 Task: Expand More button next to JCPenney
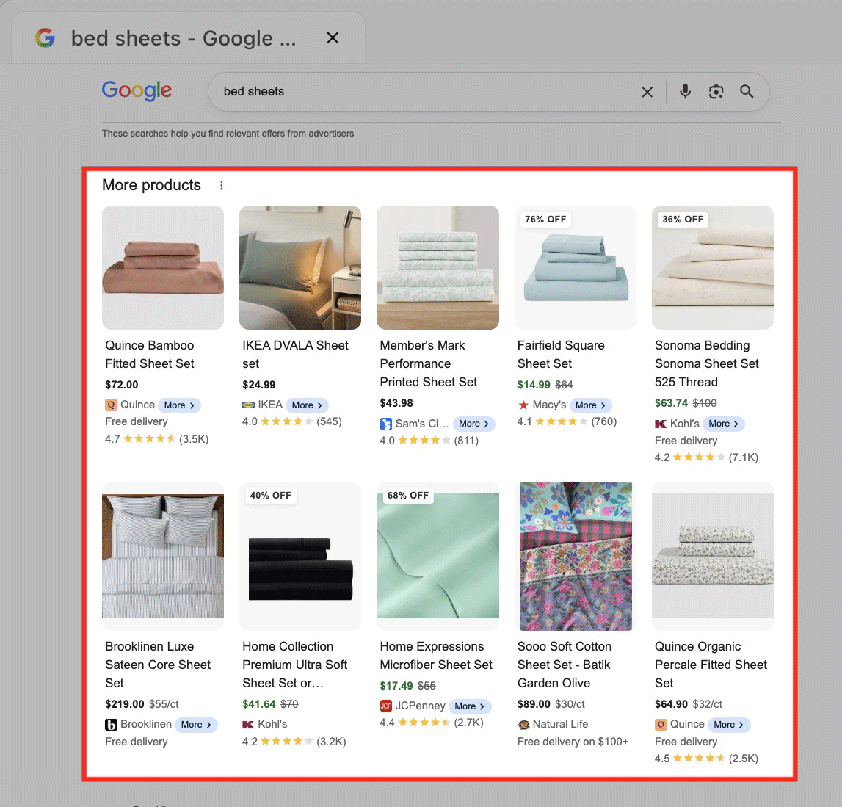click(470, 706)
